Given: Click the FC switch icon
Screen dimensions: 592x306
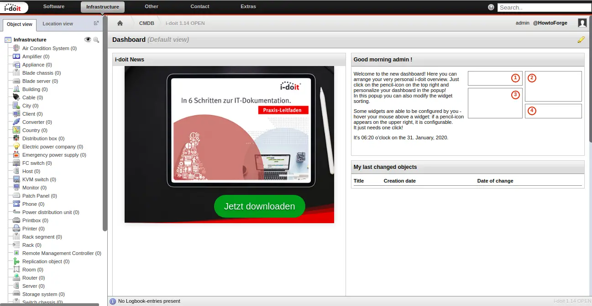Looking at the screenshot, I should (16, 163).
